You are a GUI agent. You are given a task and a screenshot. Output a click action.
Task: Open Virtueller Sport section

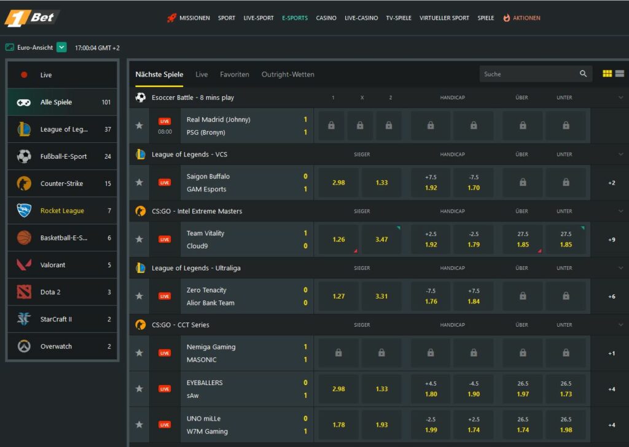[444, 18]
